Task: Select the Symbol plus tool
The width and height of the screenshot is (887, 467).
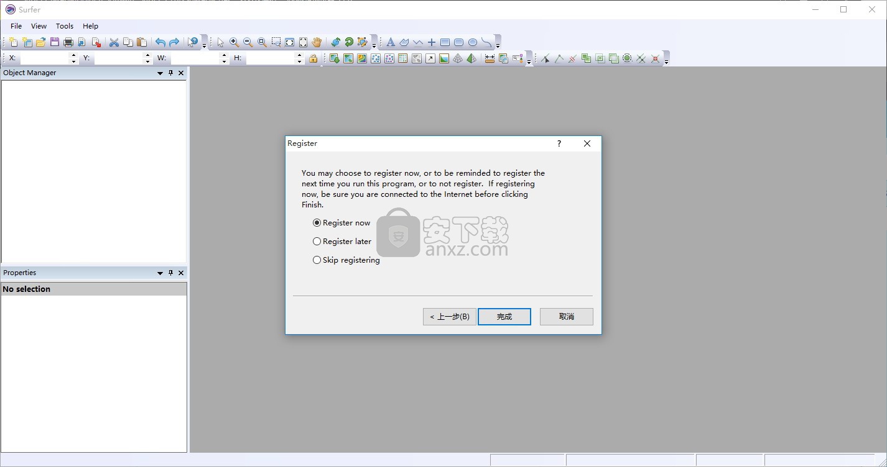Action: 432,42
